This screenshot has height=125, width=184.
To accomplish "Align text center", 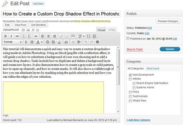I will [49, 36].
